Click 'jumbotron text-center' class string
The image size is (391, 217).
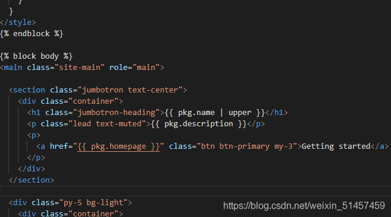[130, 90]
